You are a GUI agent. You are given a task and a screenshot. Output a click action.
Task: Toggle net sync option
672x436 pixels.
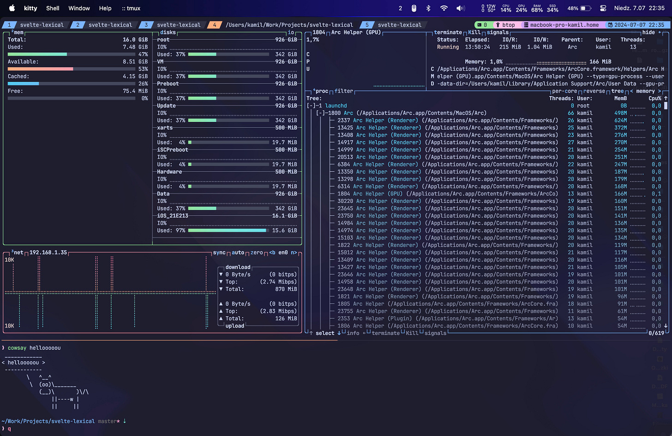pyautogui.click(x=219, y=253)
